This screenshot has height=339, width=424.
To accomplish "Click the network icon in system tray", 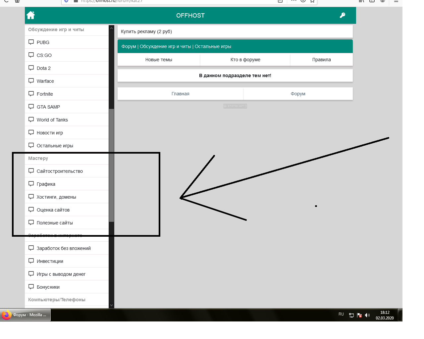I will click(351, 315).
